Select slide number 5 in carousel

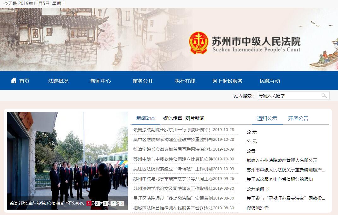(x=122, y=203)
